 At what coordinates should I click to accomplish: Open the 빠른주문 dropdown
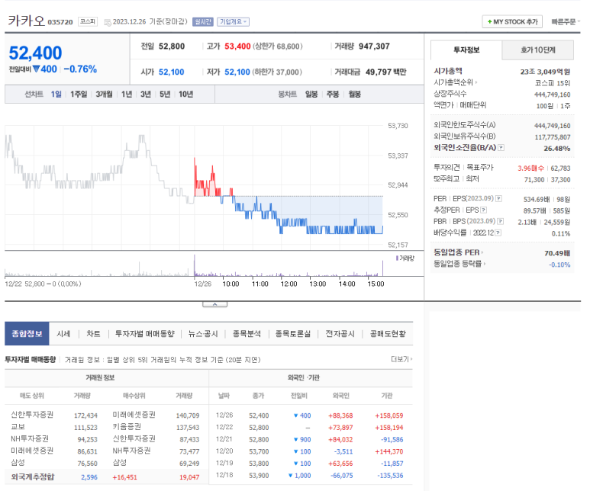point(565,22)
